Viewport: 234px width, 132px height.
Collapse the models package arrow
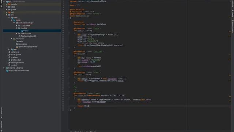tap(16, 28)
